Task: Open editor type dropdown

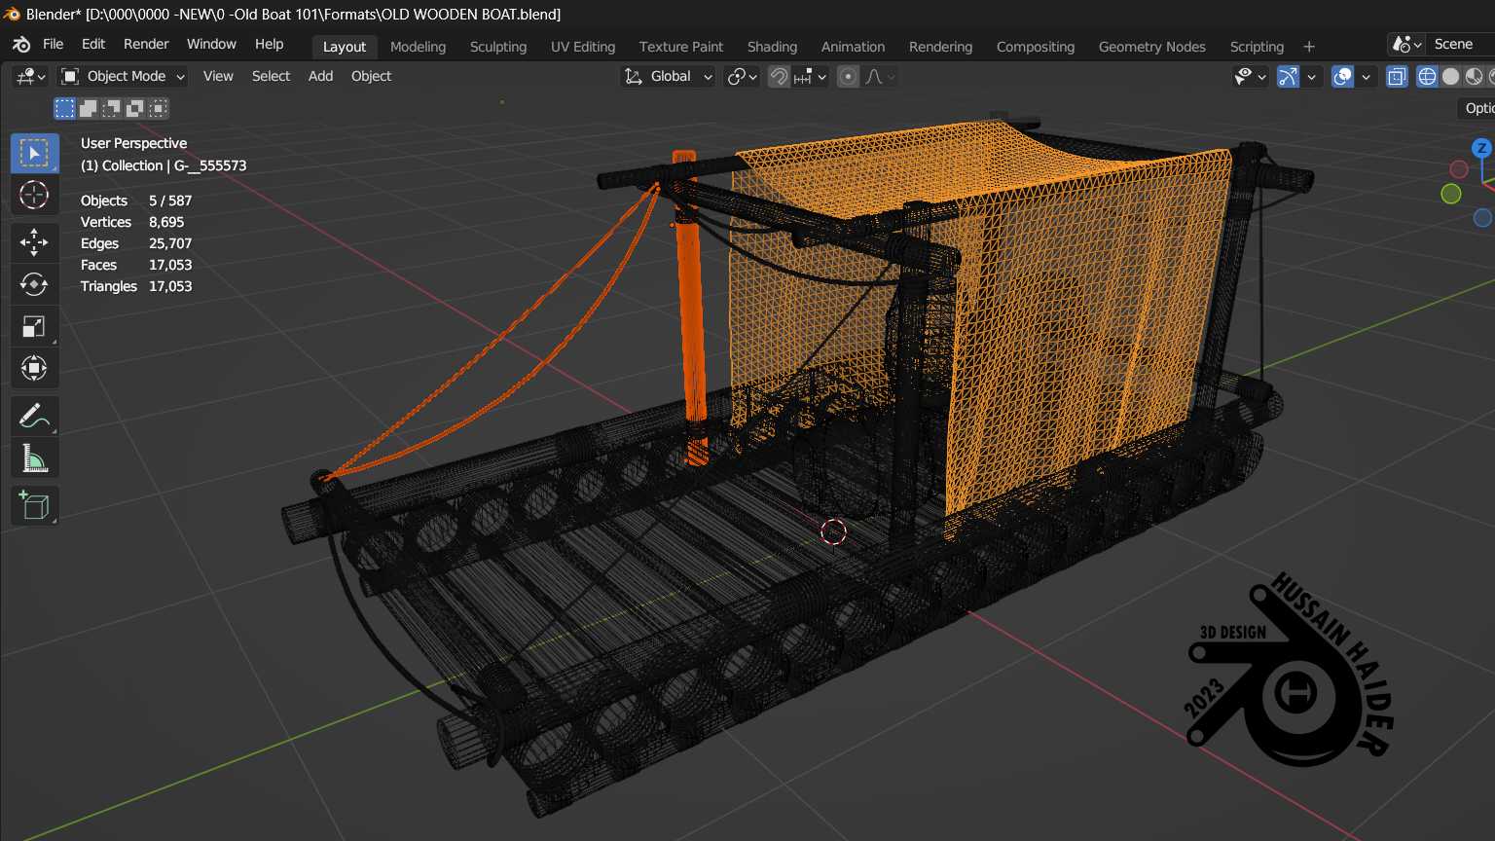Action: [30, 76]
